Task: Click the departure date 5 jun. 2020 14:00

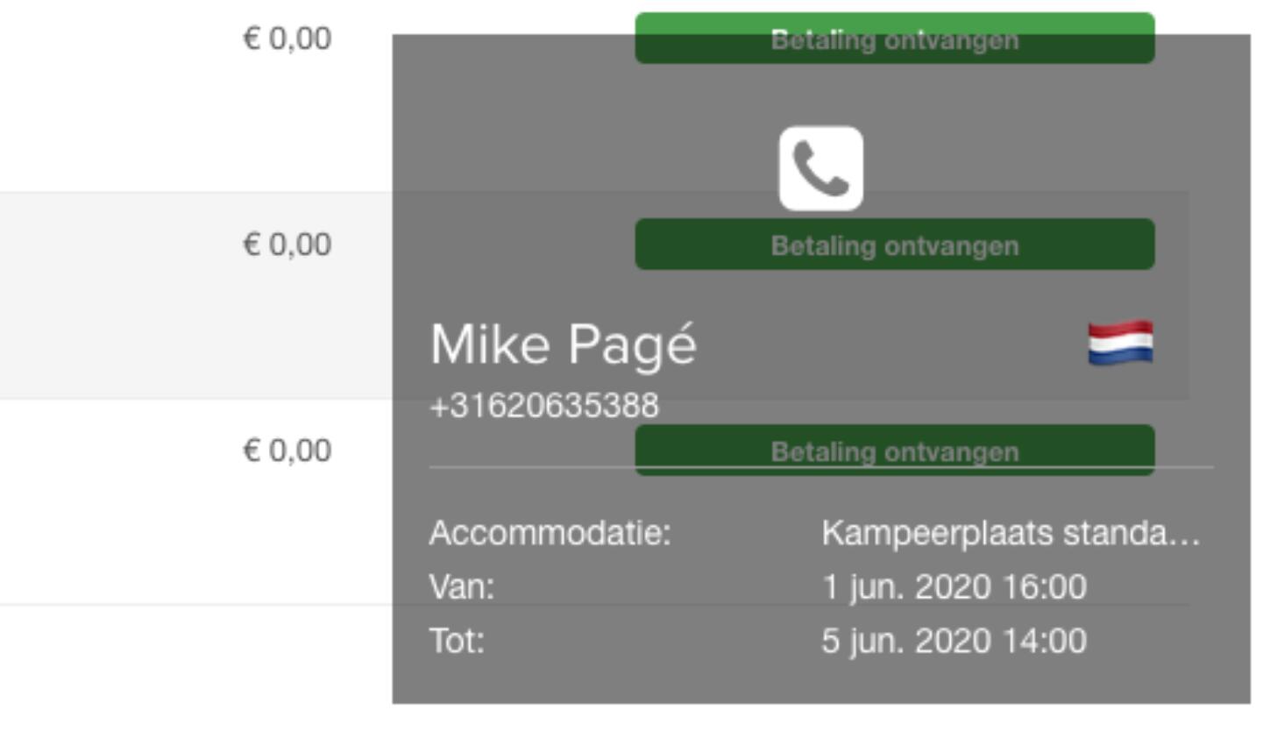Action: point(954,641)
